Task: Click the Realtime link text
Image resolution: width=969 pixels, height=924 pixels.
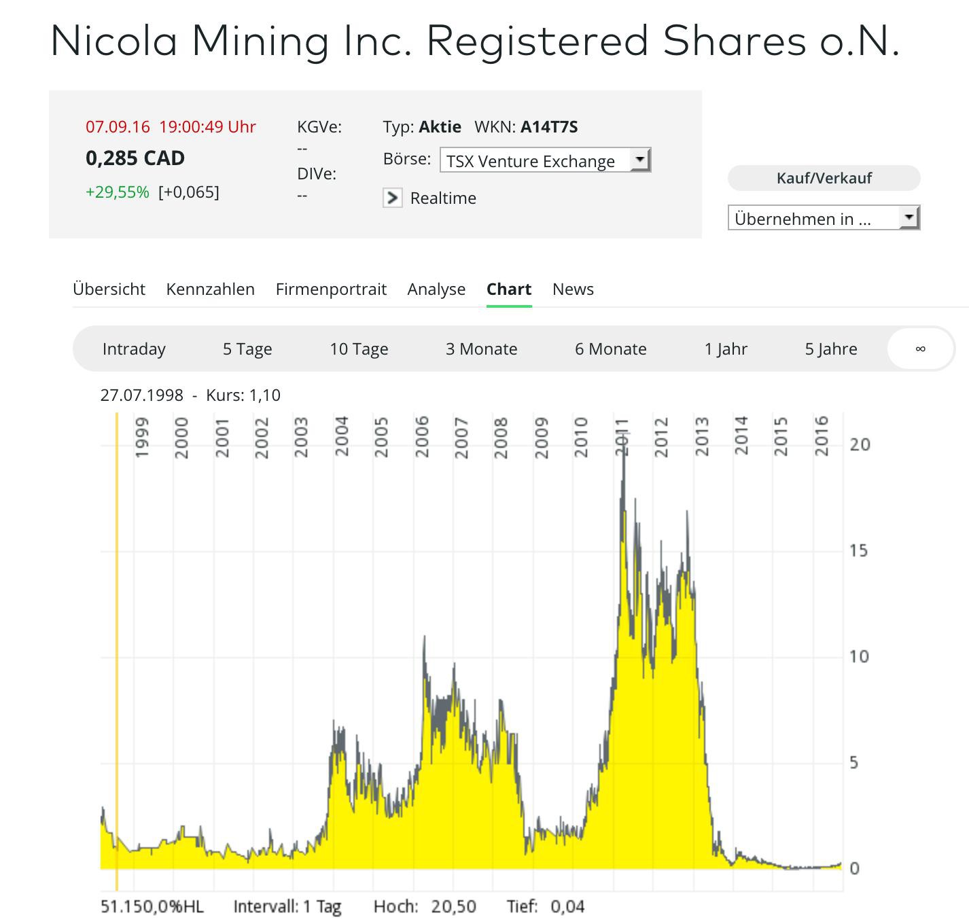Action: (443, 198)
